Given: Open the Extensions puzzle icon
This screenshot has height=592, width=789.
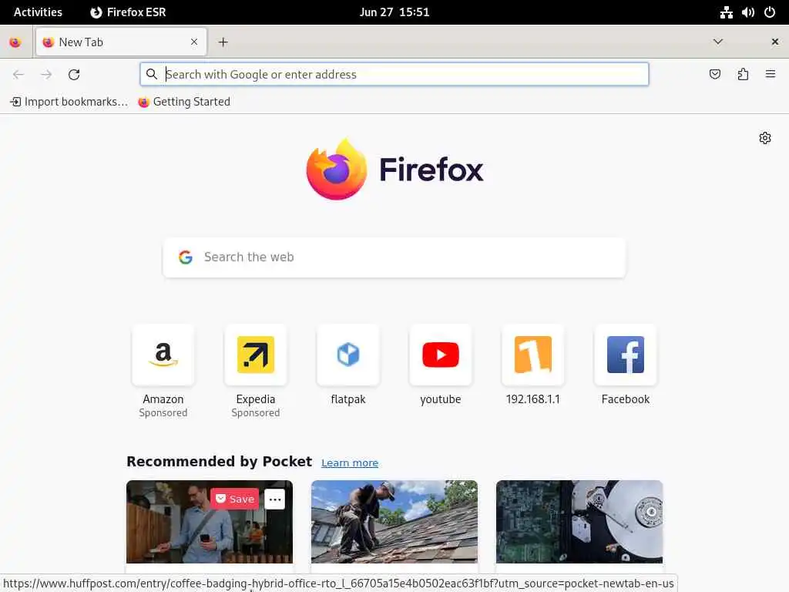Looking at the screenshot, I should (x=743, y=75).
